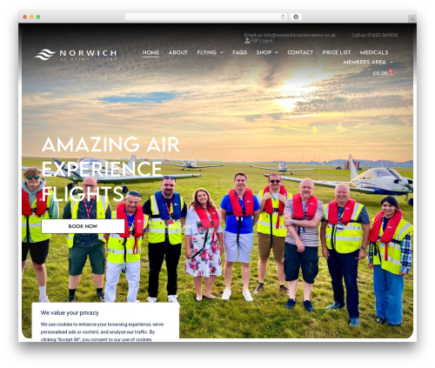
Task: Expand the Flying menu chevron
Action: (222, 52)
